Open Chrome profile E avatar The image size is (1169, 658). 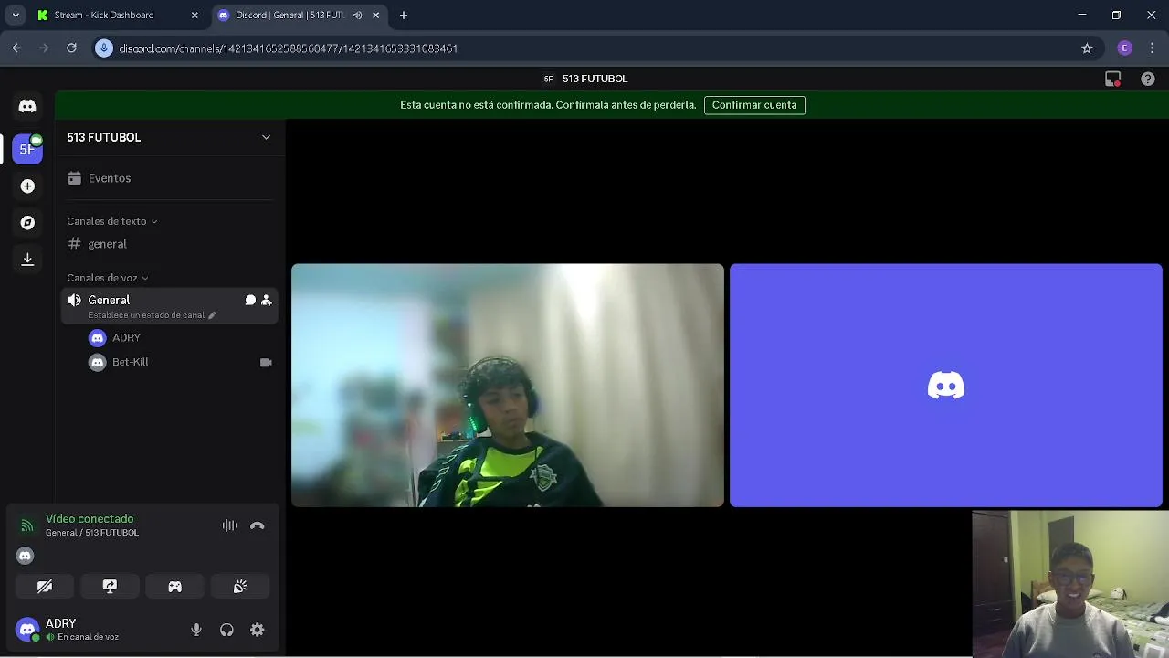pos(1125,48)
